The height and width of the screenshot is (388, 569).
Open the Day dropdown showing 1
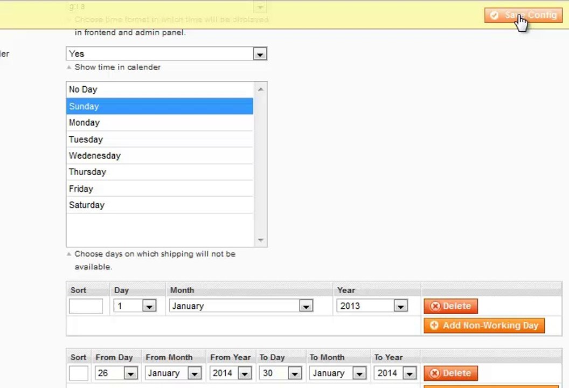(x=135, y=306)
